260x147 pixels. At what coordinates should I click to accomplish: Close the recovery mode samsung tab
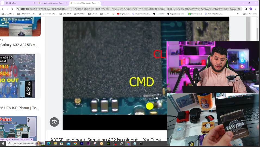point(66,3)
